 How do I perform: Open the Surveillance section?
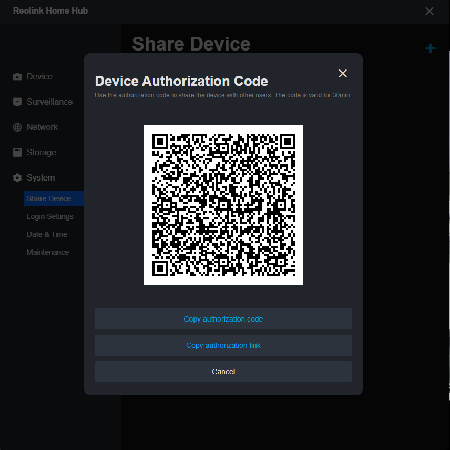click(x=49, y=102)
